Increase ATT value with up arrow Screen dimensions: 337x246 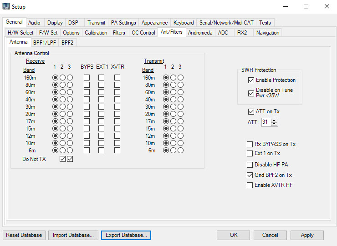pyautogui.click(x=274, y=120)
